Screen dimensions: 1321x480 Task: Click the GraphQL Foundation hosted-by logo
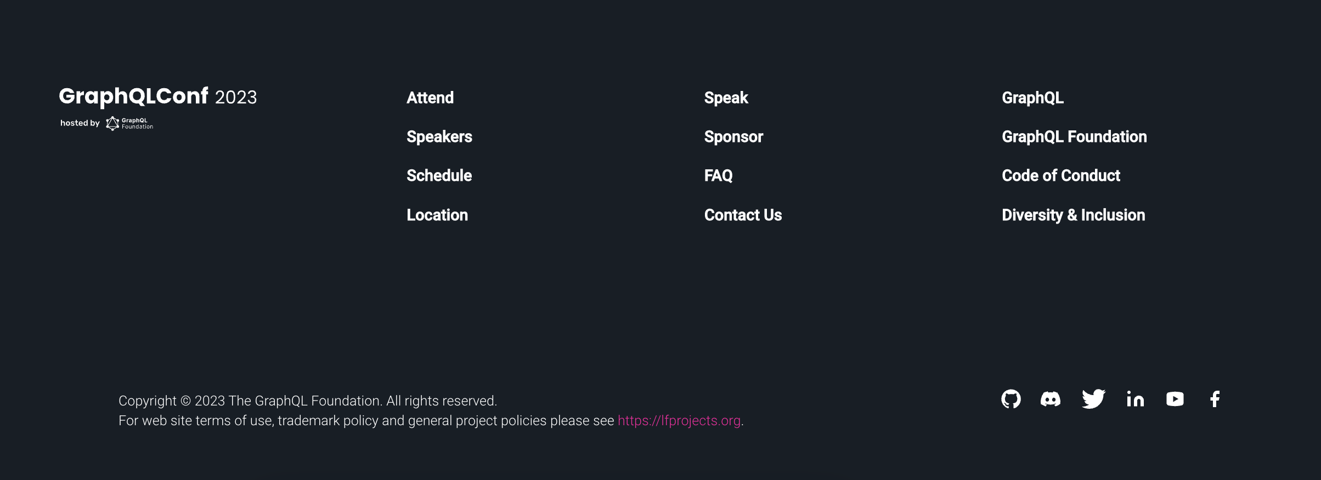point(129,123)
